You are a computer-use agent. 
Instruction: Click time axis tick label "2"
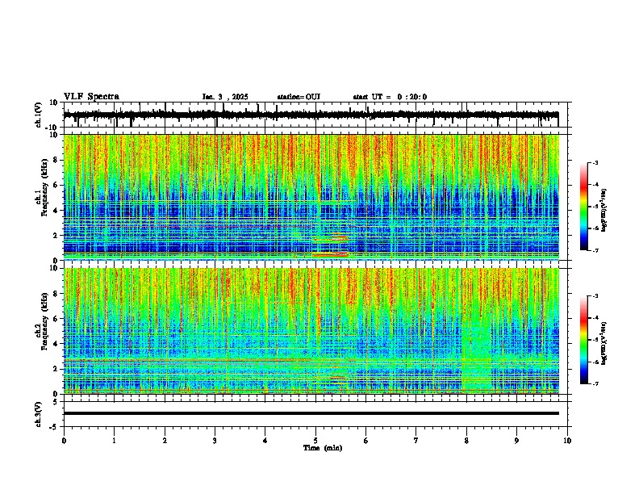coord(165,441)
